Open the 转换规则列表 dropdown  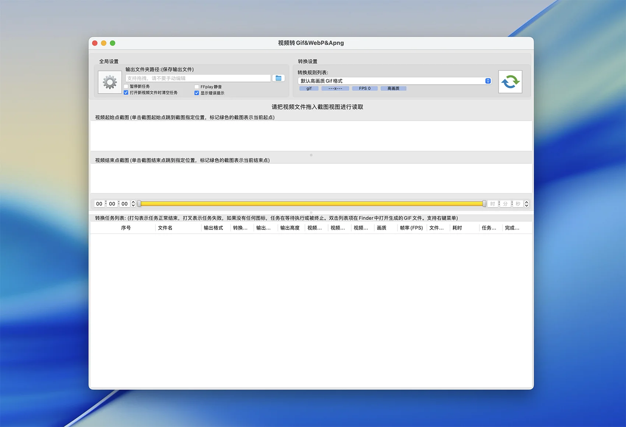click(394, 81)
